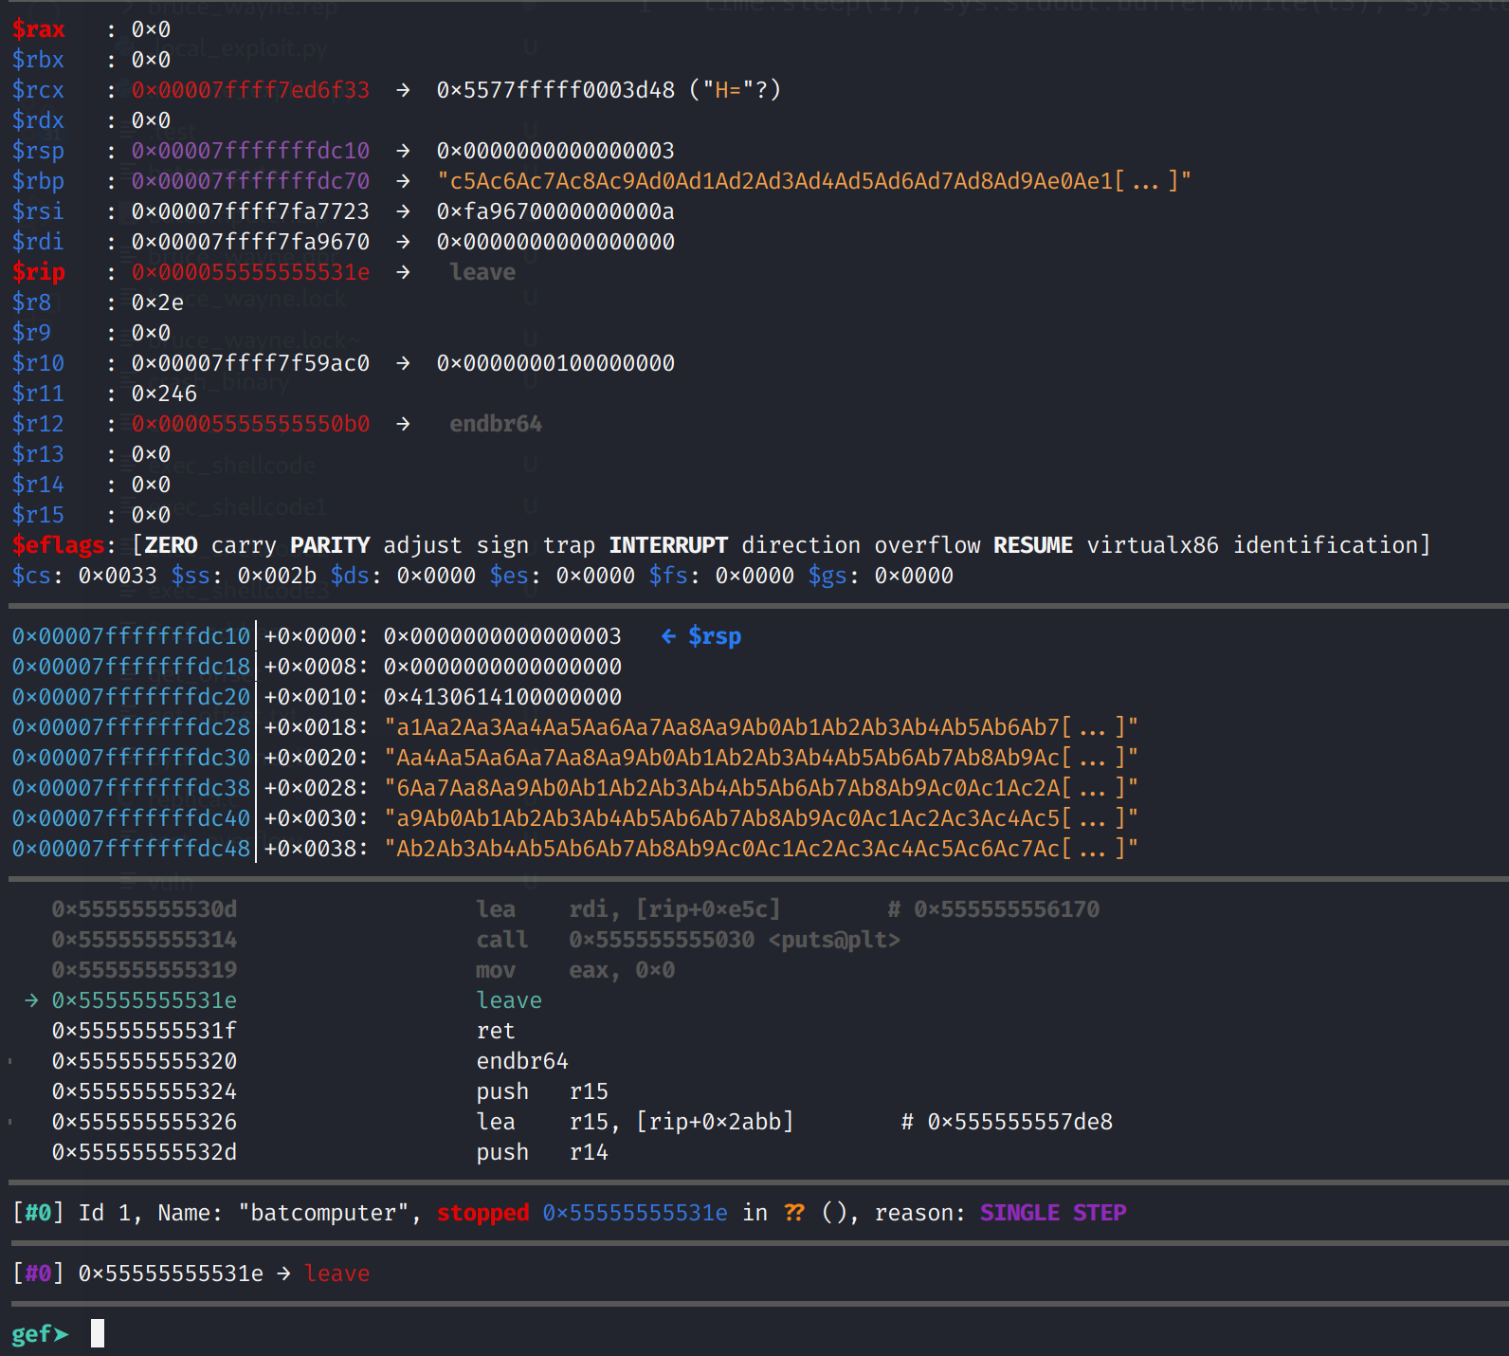Click the $r14 register label
The width and height of the screenshot is (1509, 1356).
pos(38,485)
